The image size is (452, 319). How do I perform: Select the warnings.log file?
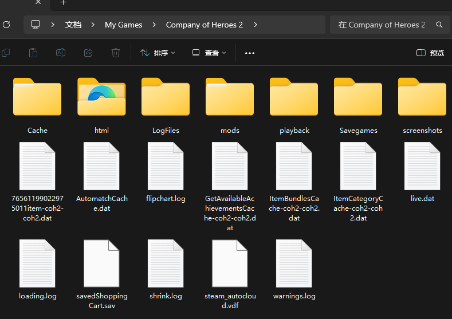click(x=294, y=270)
